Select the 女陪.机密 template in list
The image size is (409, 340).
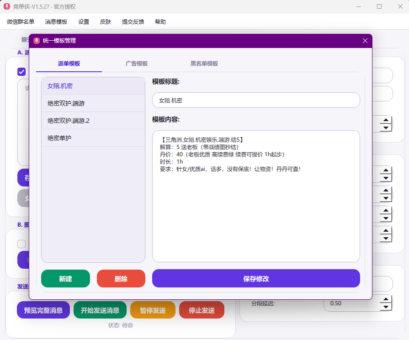tap(93, 86)
